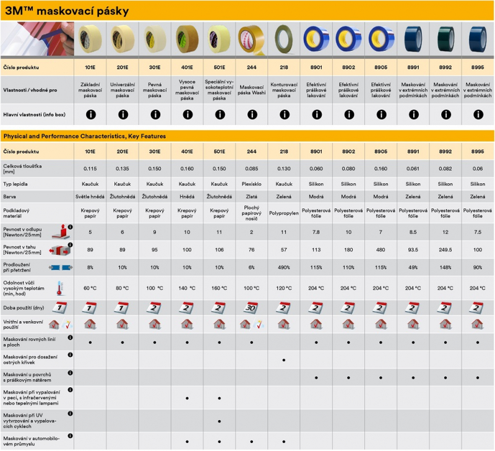Show info for Maskování při UV vytvrzování
495x451 pixels.
71,413
